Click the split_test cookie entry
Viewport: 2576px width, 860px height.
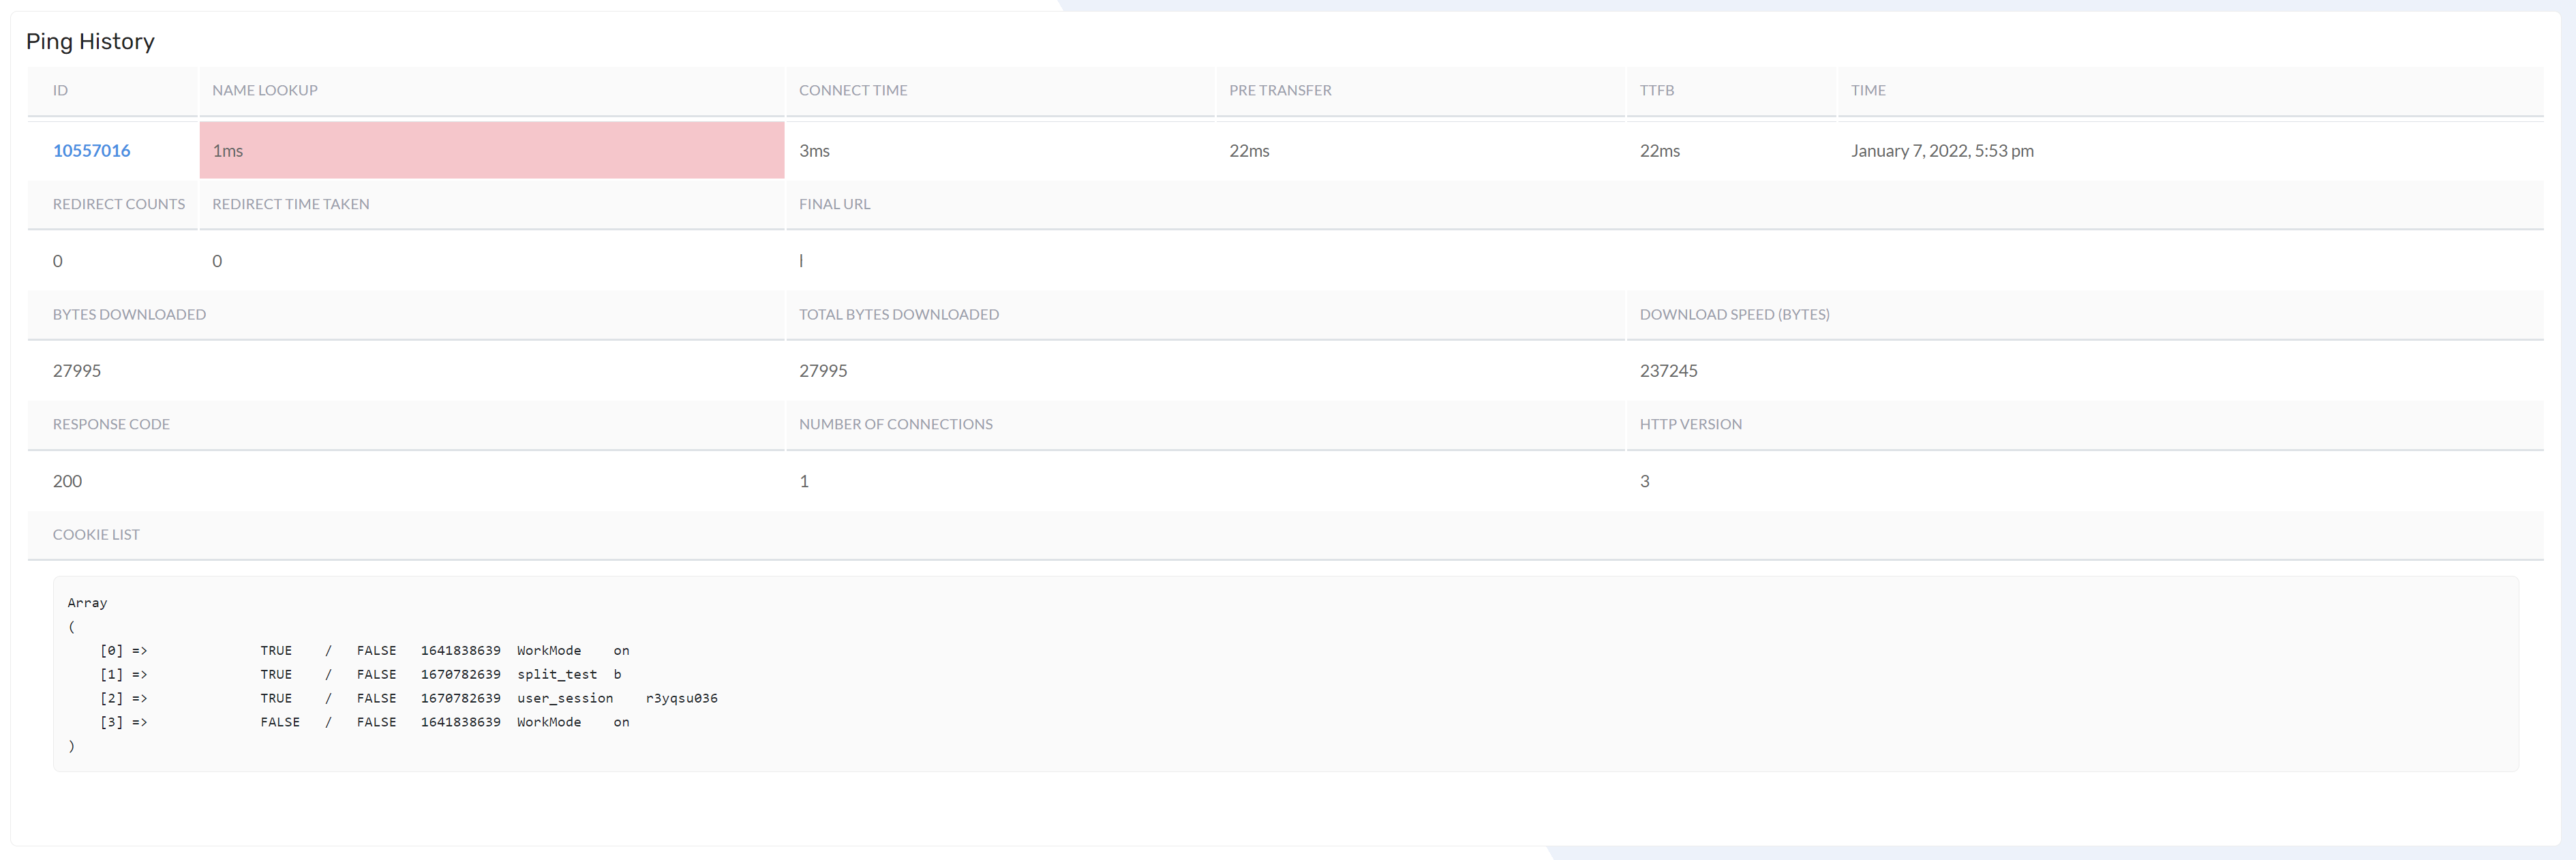(557, 674)
